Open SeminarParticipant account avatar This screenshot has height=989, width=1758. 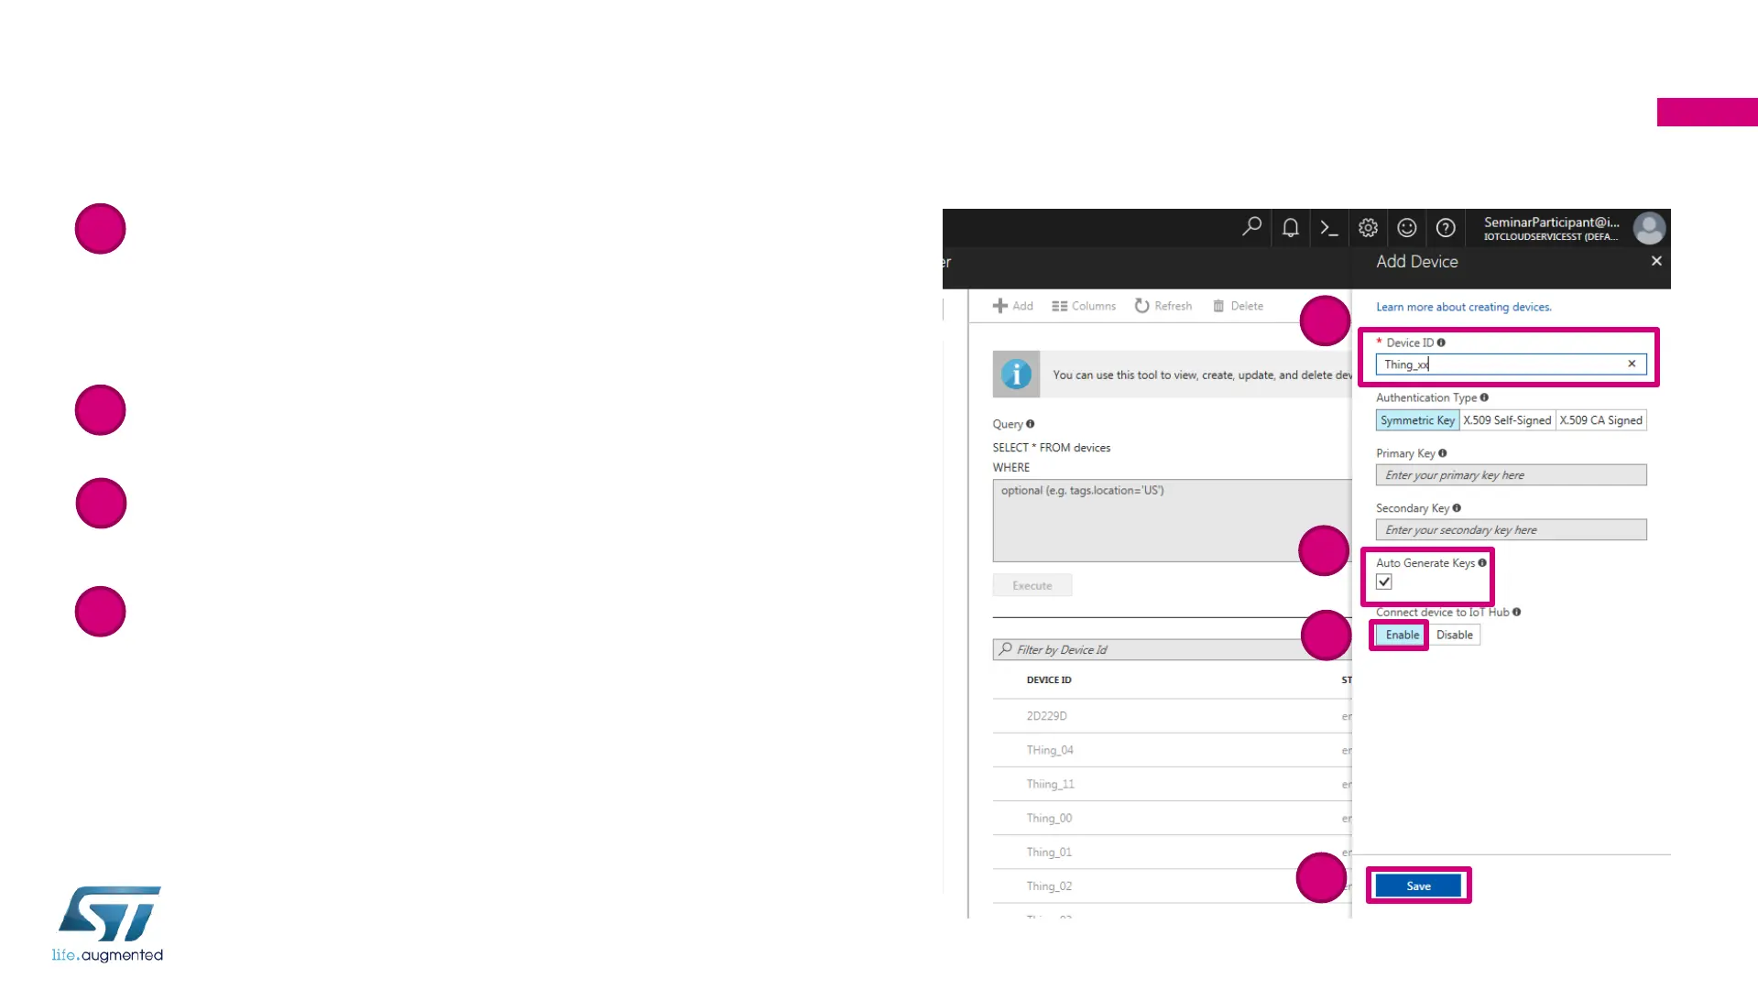pyautogui.click(x=1649, y=228)
